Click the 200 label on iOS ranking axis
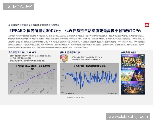Viewport: 153px width, 123px height. (62, 93)
